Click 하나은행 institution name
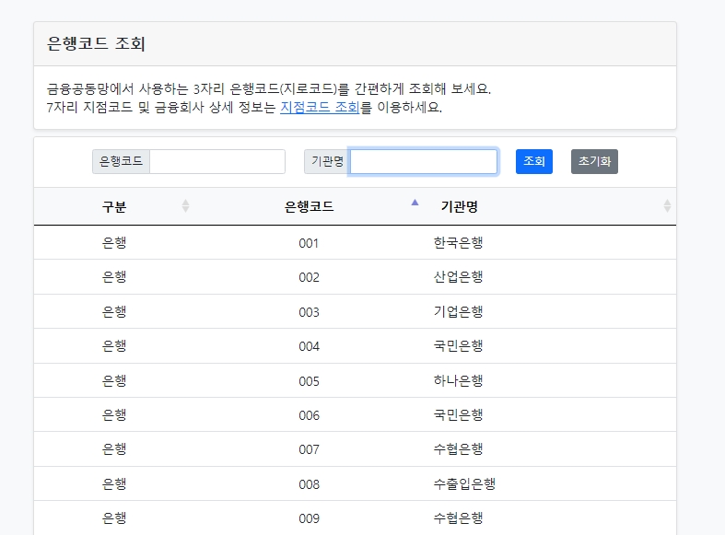This screenshot has width=725, height=535. tap(458, 381)
